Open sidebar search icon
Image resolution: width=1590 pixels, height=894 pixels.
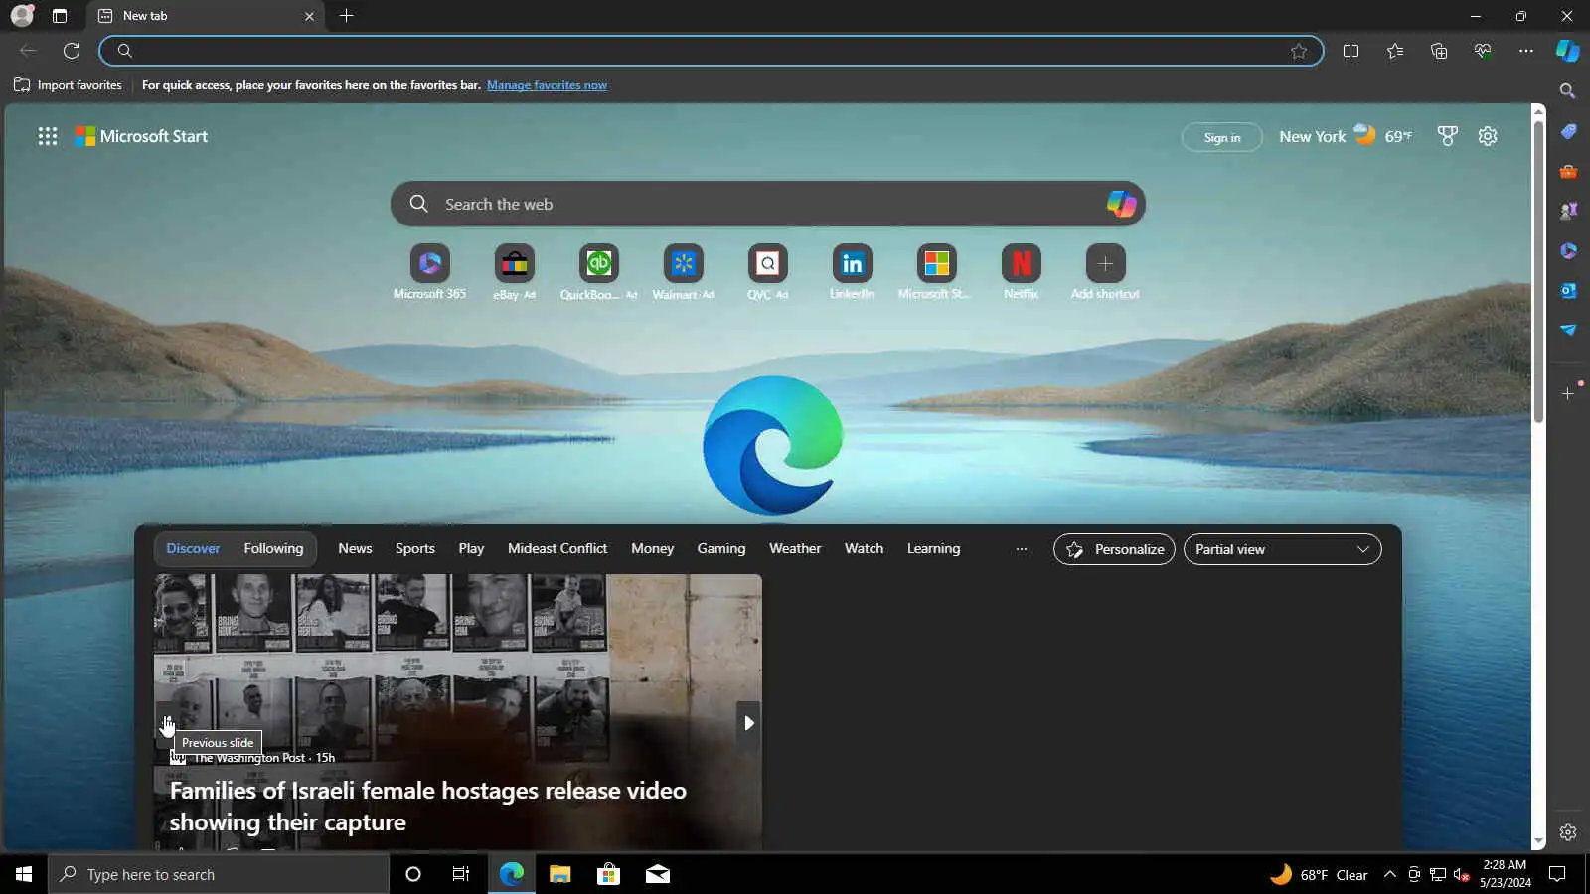1568,91
